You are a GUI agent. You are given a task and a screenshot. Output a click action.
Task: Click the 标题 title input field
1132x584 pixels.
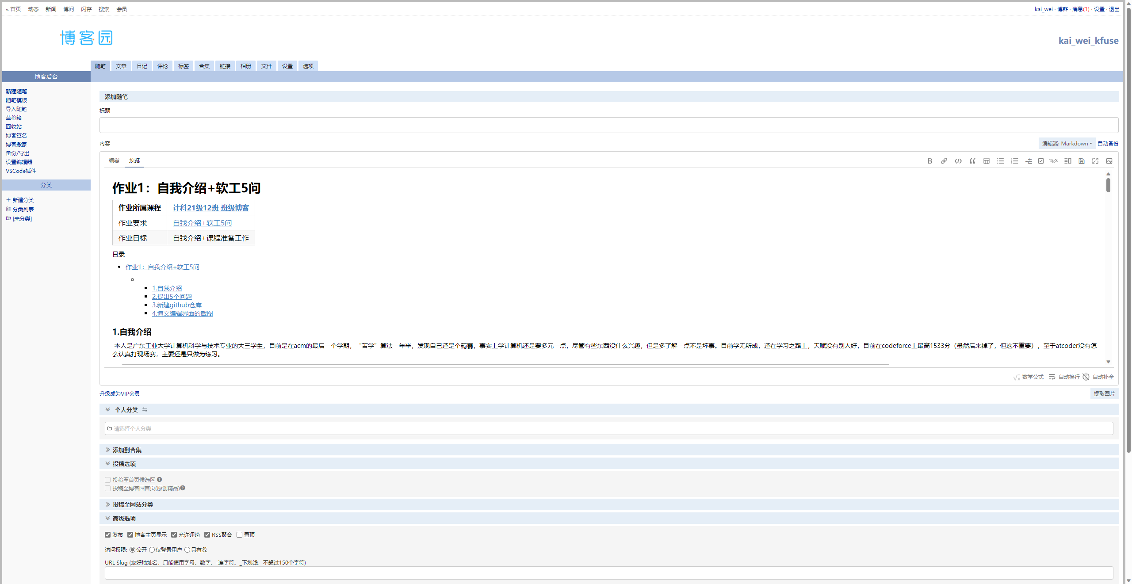(x=608, y=125)
